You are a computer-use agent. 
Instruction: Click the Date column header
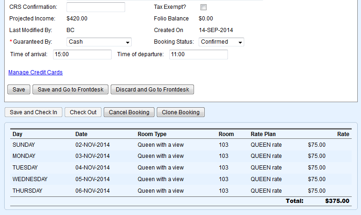coord(81,134)
